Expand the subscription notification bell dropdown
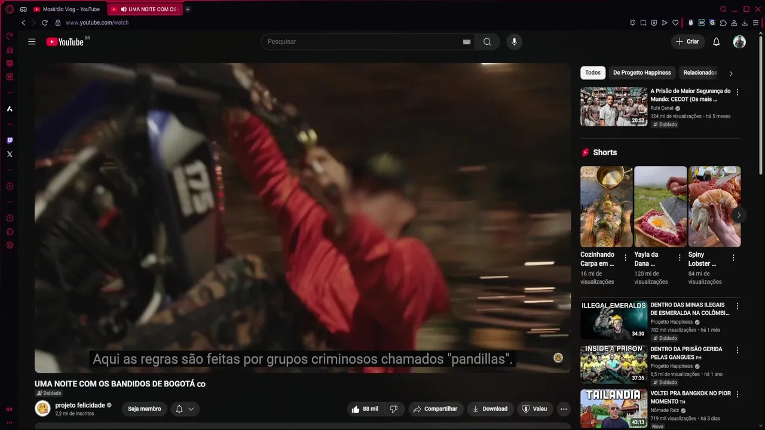765x430 pixels. point(185,409)
